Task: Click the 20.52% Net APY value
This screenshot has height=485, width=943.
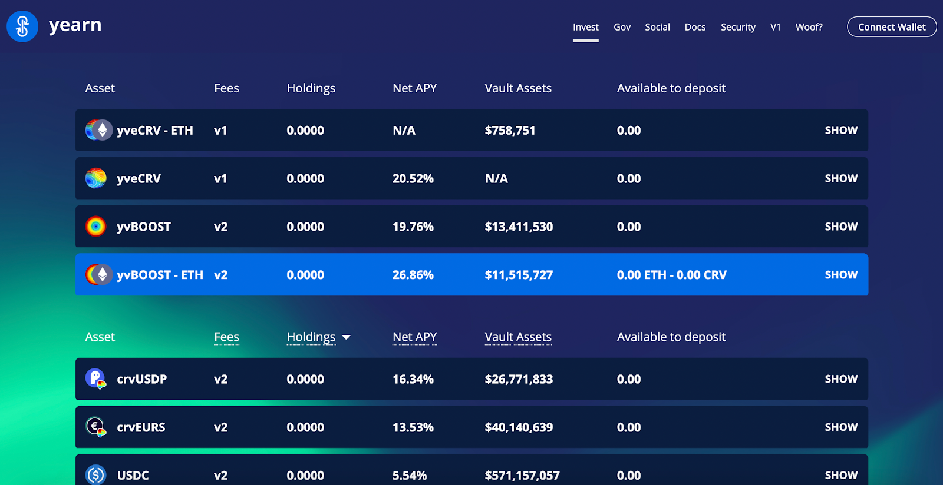Action: coord(413,178)
